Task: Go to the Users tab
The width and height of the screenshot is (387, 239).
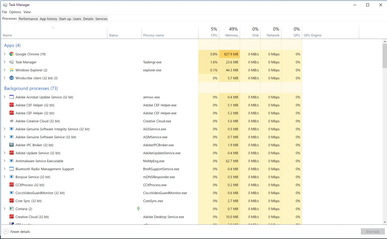Action: coord(77,19)
